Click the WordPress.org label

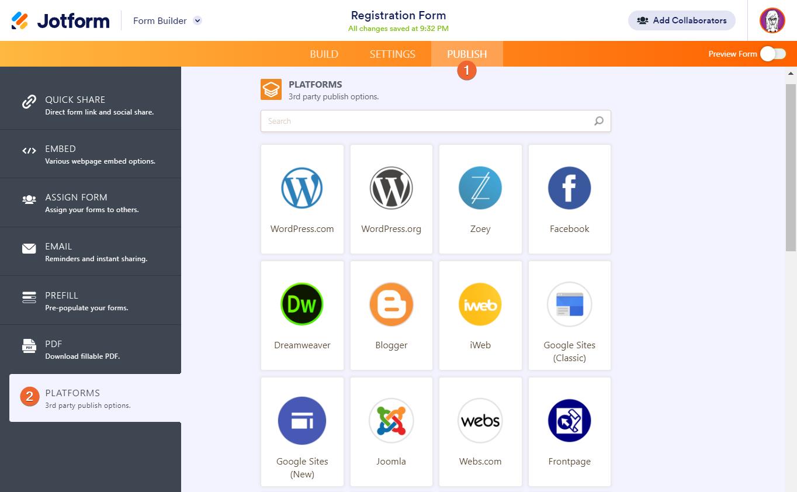(391, 229)
